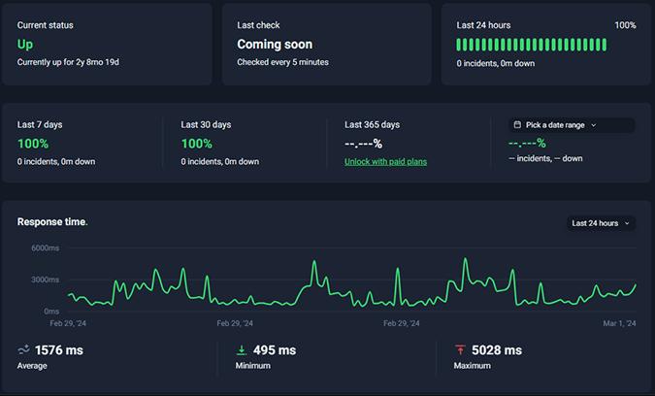Viewport: 655px width, 396px height.
Task: Click the first bar in the 24-hour uptime strip
Action: coord(459,45)
